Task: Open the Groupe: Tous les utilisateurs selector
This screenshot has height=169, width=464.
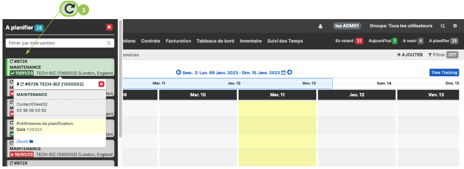Action: tap(401, 26)
